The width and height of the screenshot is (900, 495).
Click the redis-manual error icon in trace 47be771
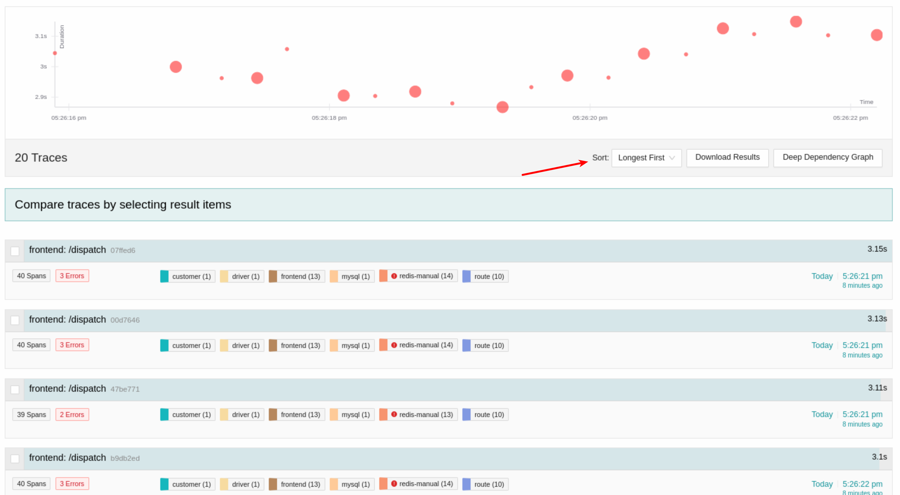point(394,414)
